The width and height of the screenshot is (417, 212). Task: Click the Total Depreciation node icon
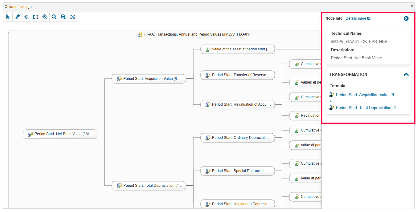pyautogui.click(x=119, y=186)
